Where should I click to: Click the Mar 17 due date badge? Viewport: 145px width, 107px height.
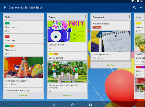(97, 28)
